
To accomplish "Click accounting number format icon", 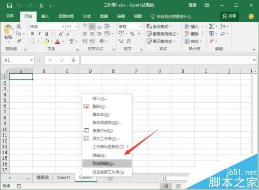I will pos(121,34).
